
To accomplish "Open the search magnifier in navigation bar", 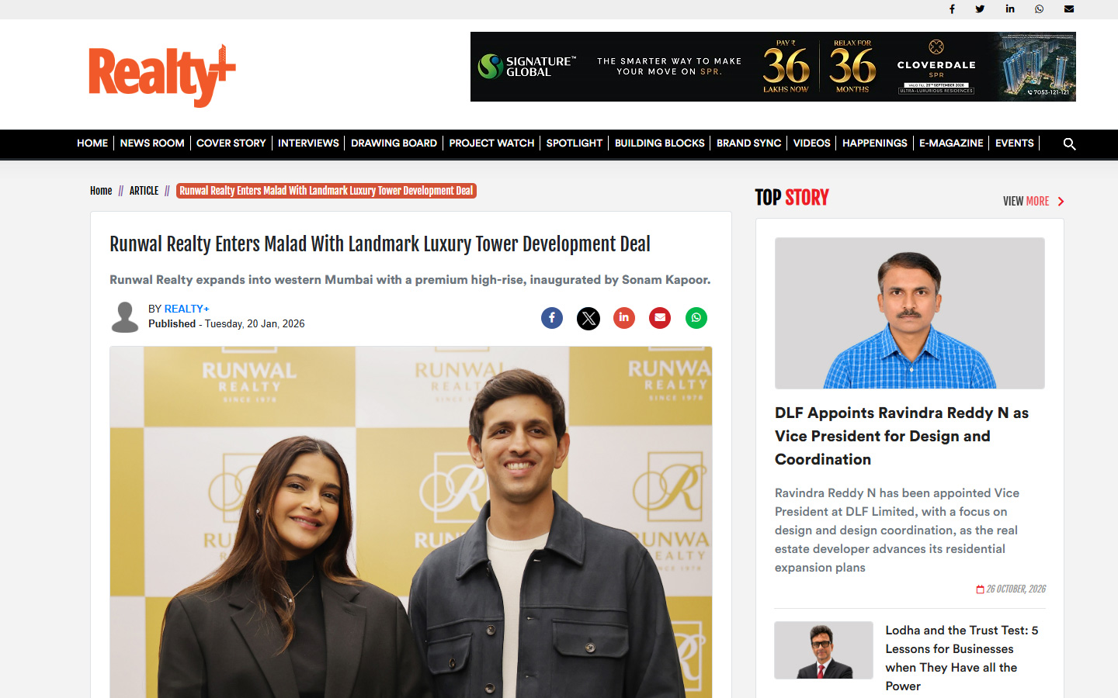I will (x=1069, y=143).
